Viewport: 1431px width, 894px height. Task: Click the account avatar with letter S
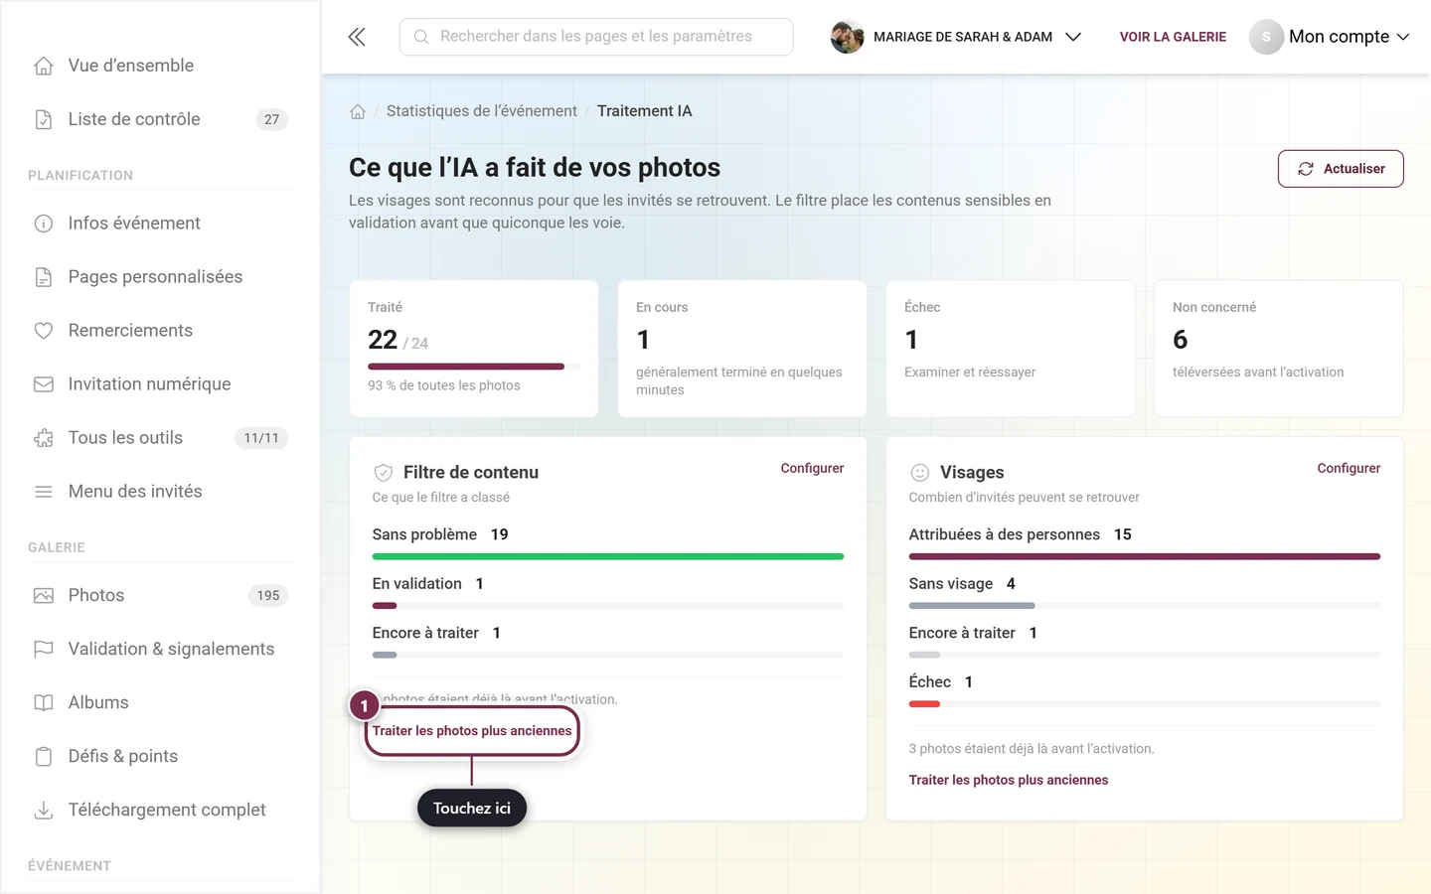coord(1266,37)
